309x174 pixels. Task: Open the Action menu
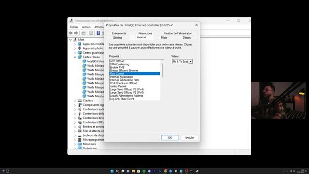(x=86, y=27)
